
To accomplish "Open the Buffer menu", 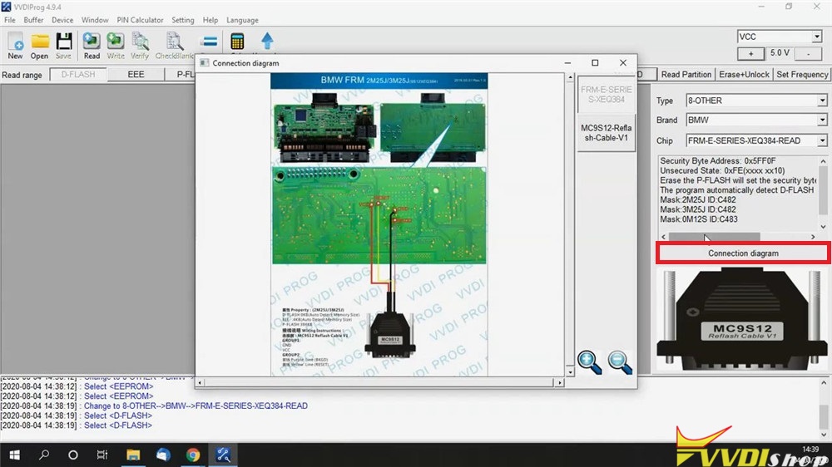I will [x=33, y=20].
